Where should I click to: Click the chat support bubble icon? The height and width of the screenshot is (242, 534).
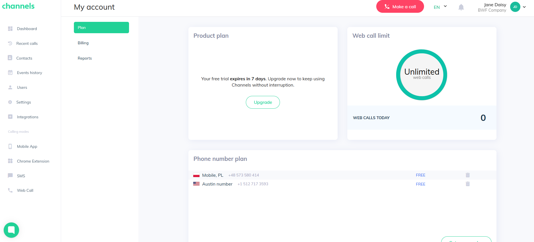(x=11, y=230)
